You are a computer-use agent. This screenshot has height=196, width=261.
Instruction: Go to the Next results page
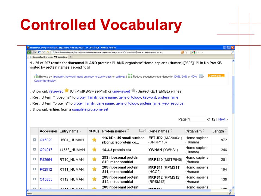(222, 119)
